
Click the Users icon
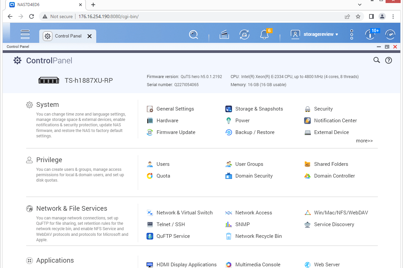tap(150, 164)
